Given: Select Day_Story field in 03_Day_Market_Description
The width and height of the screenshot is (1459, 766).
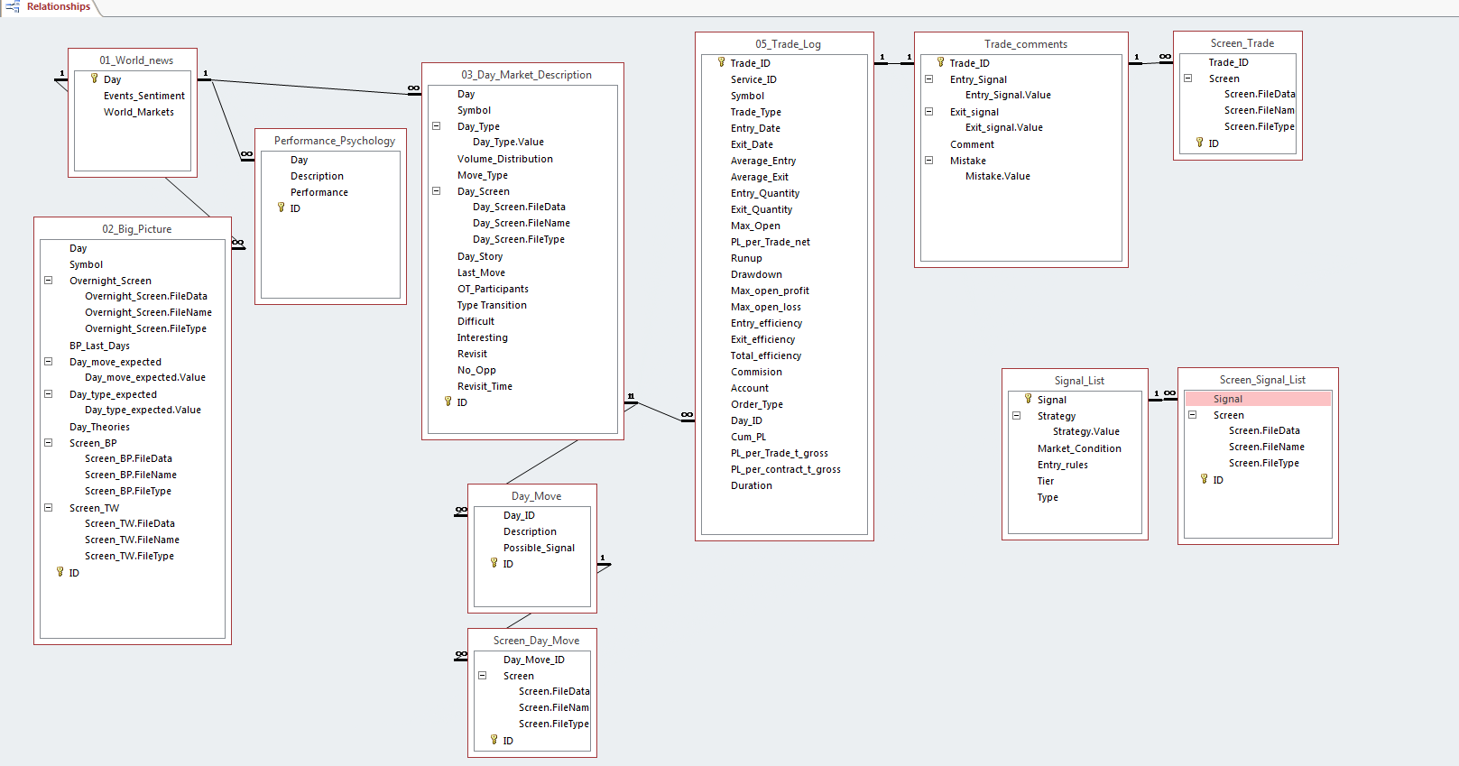Looking at the screenshot, I should tap(480, 256).
